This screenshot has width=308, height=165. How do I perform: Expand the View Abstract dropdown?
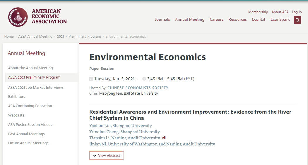click(x=107, y=156)
